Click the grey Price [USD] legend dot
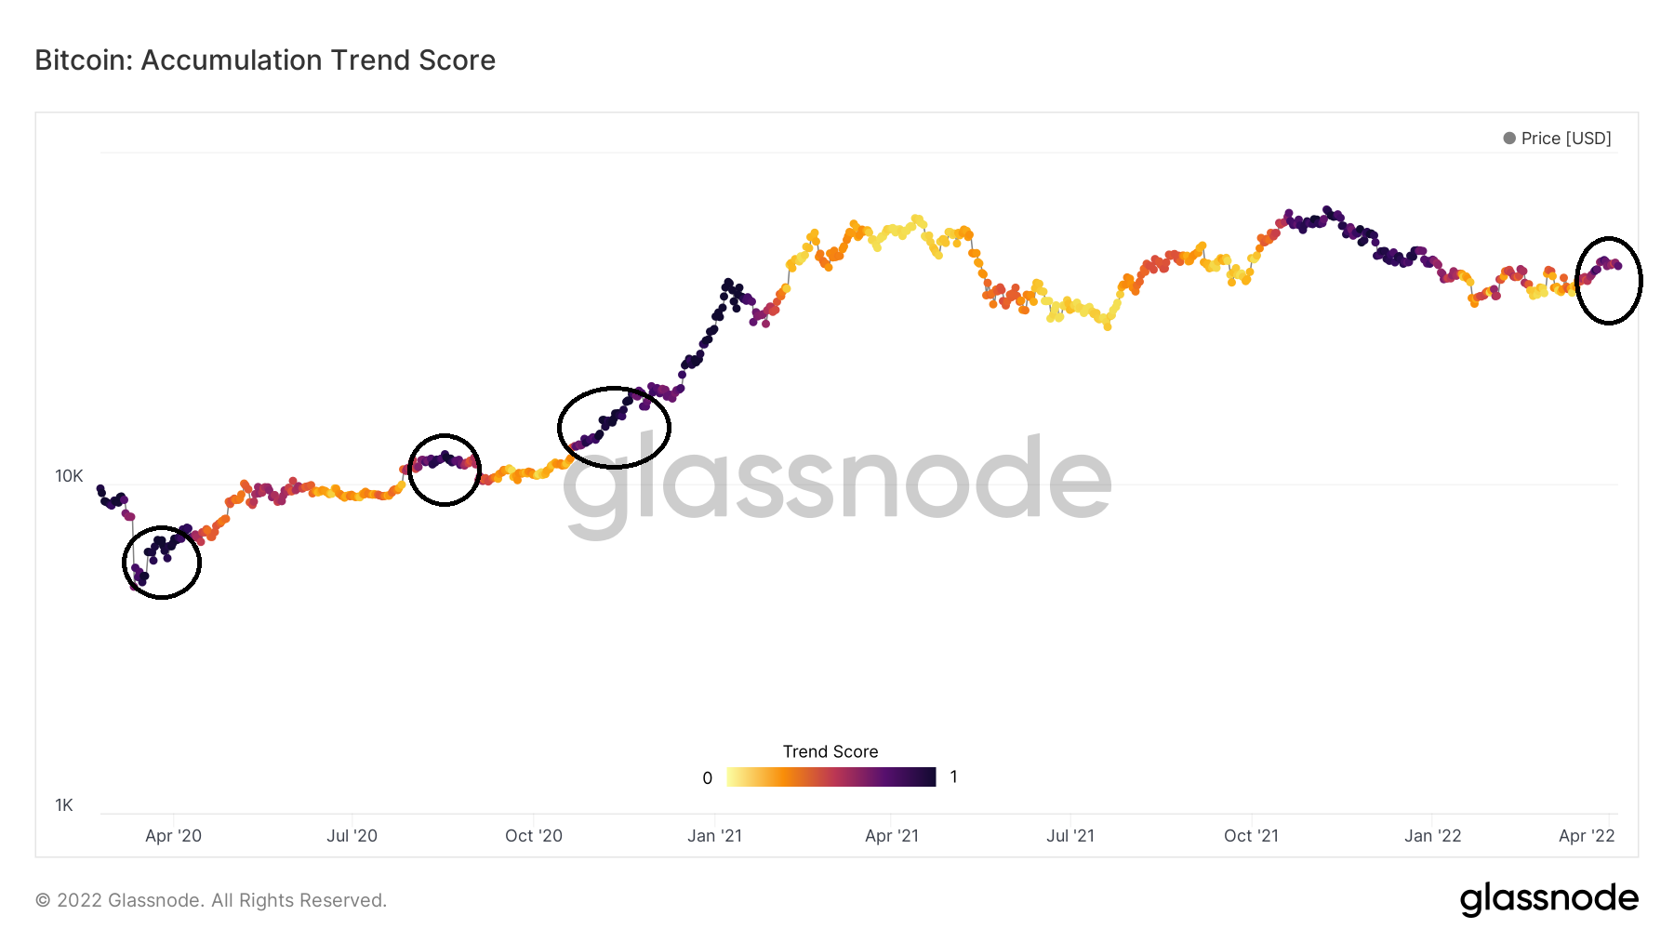This screenshot has width=1674, height=942. click(1509, 139)
